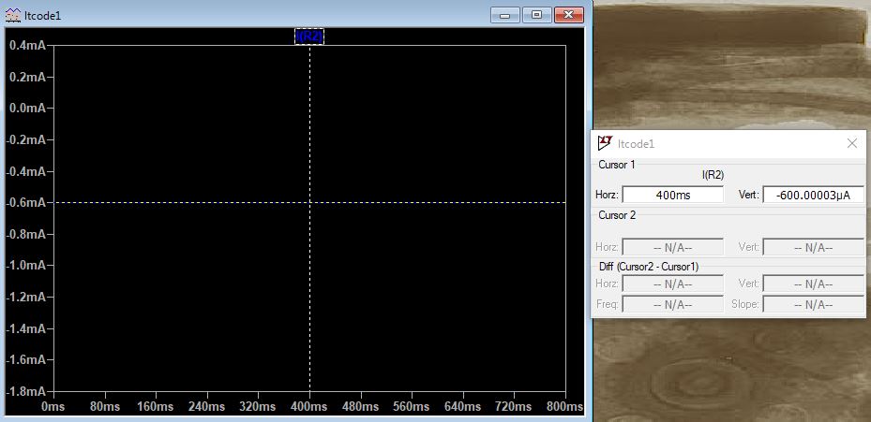The width and height of the screenshot is (871, 422).
Task: Close the cursor readout dialog
Action: coord(851,143)
